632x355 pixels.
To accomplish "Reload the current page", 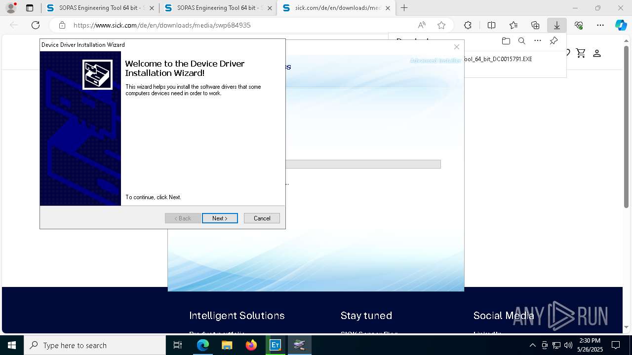I will tap(36, 25).
